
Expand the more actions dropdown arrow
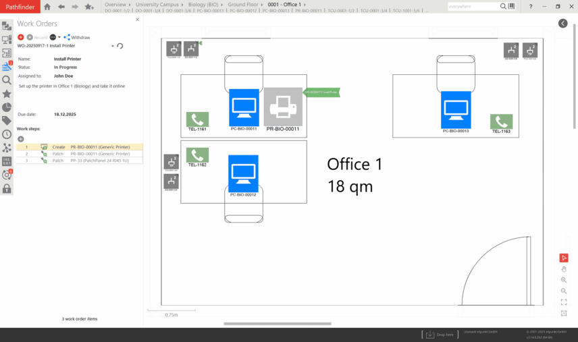coord(59,37)
